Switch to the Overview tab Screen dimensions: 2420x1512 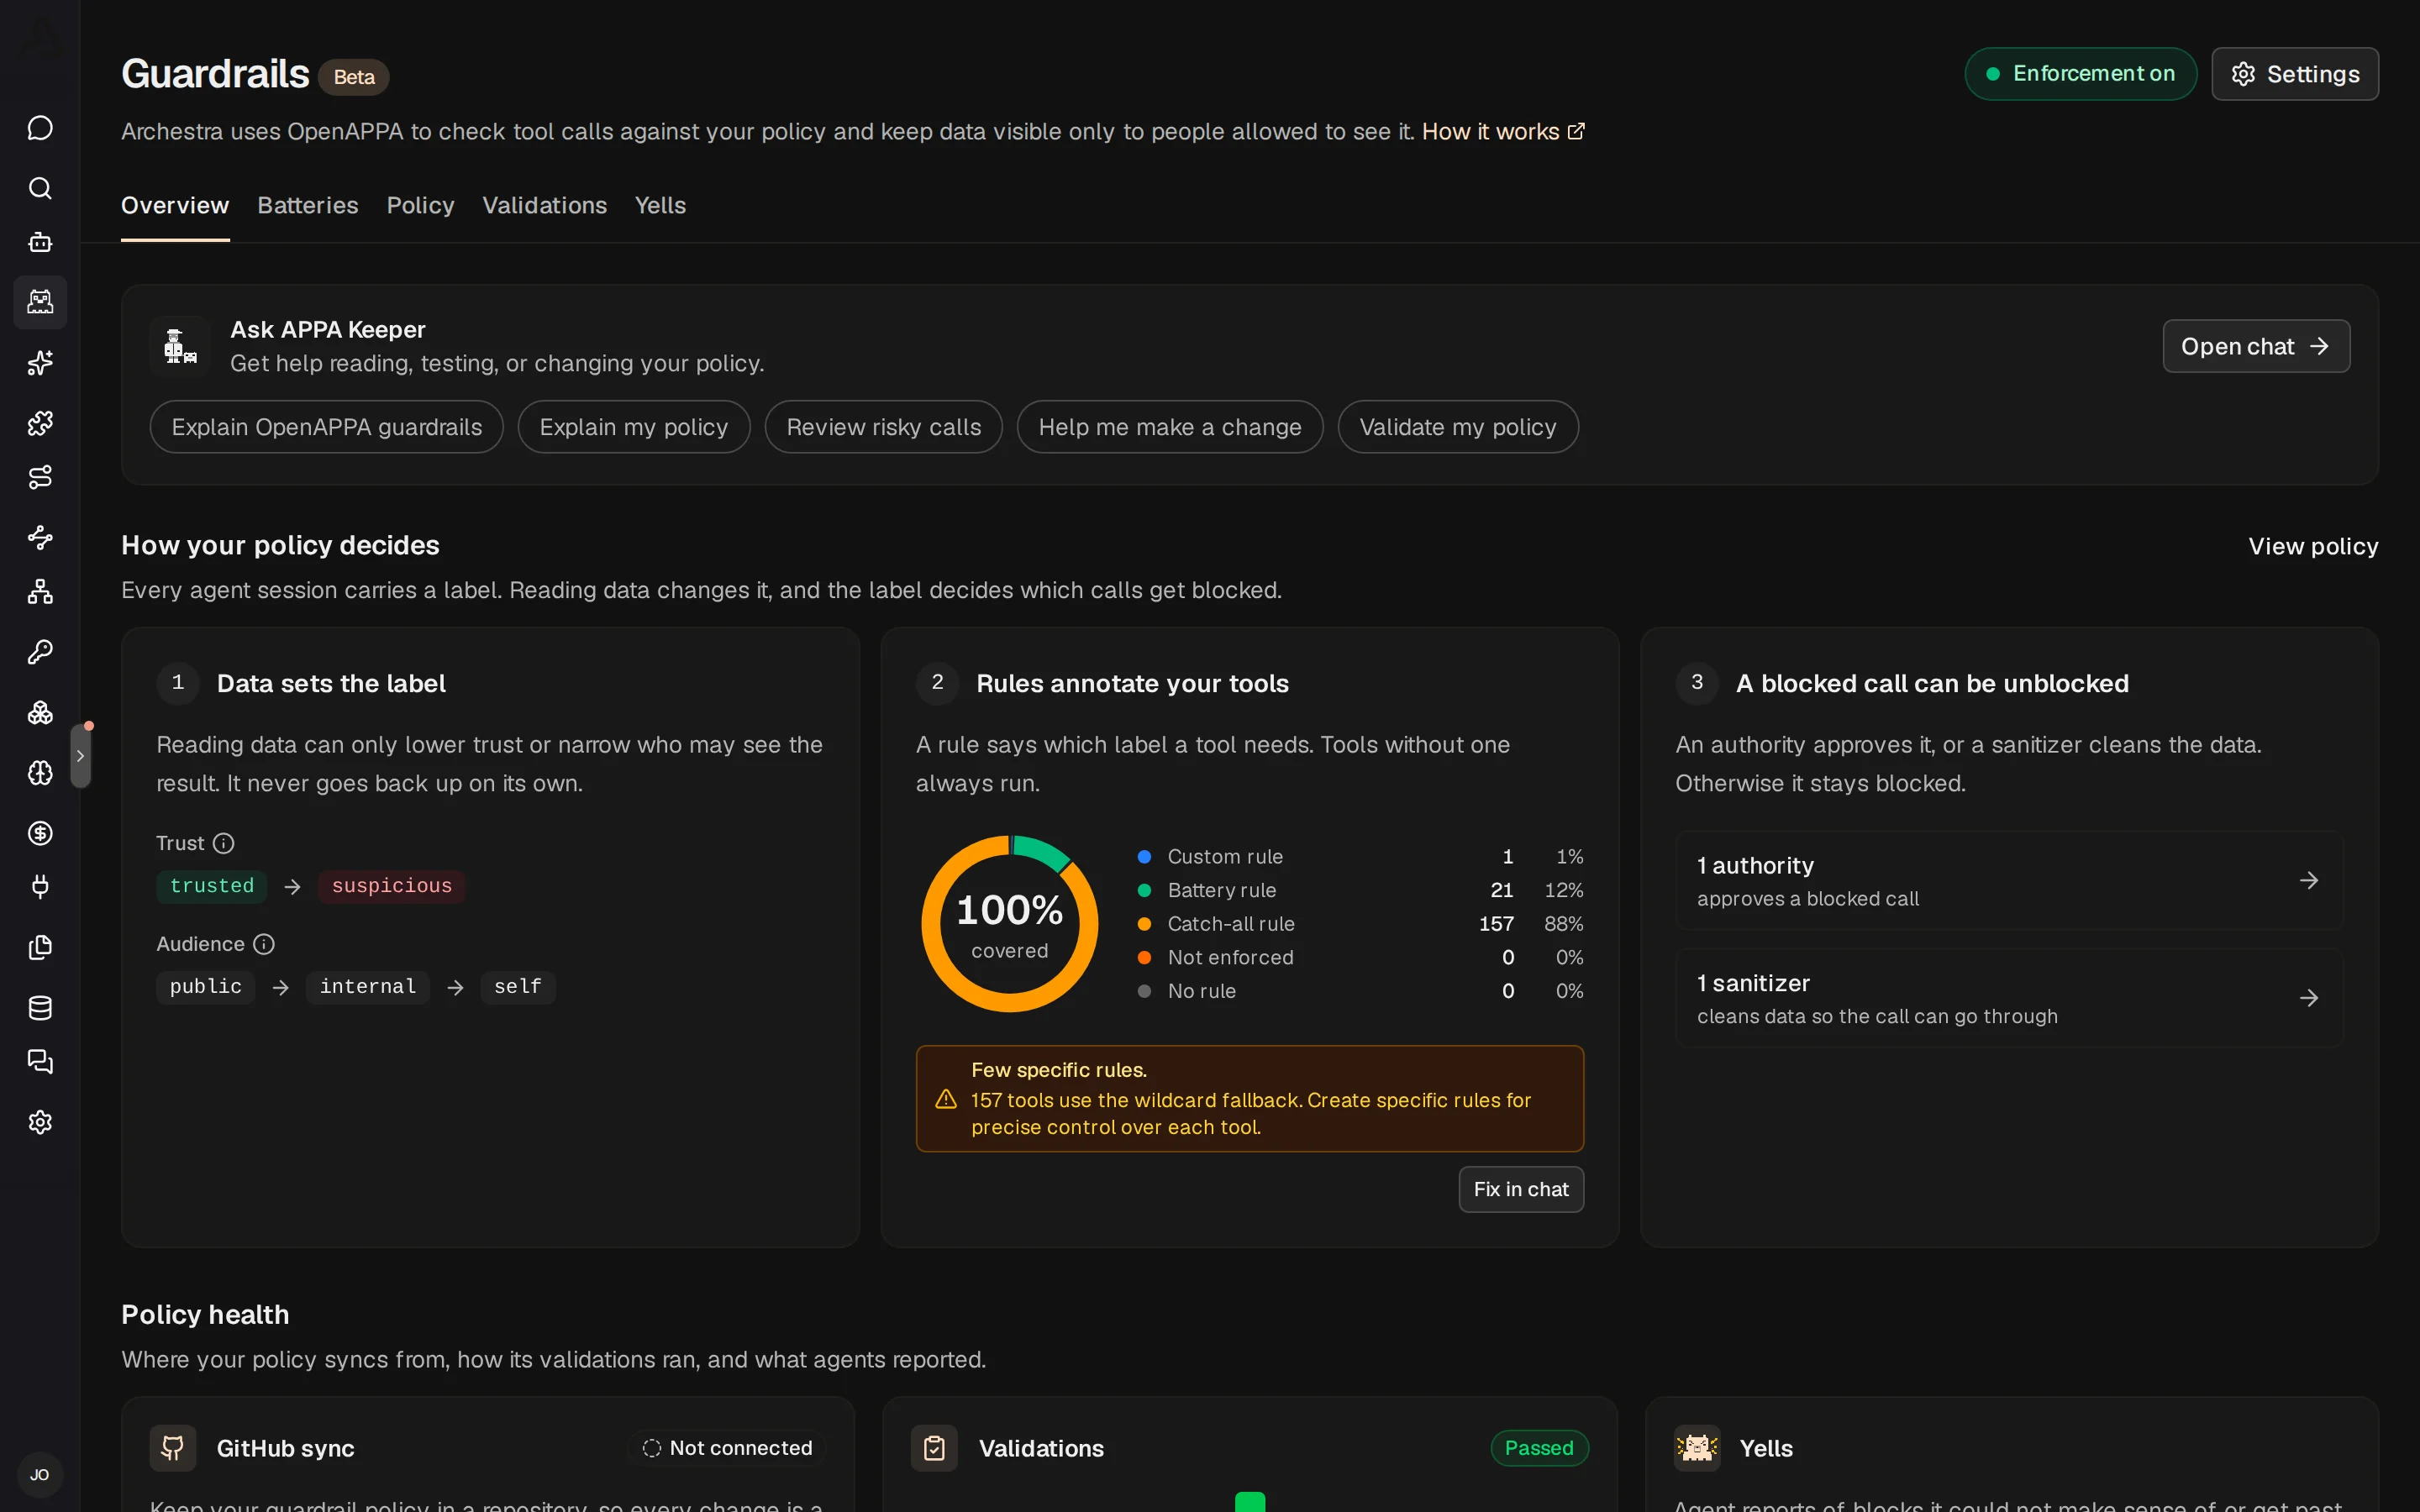[x=175, y=205]
